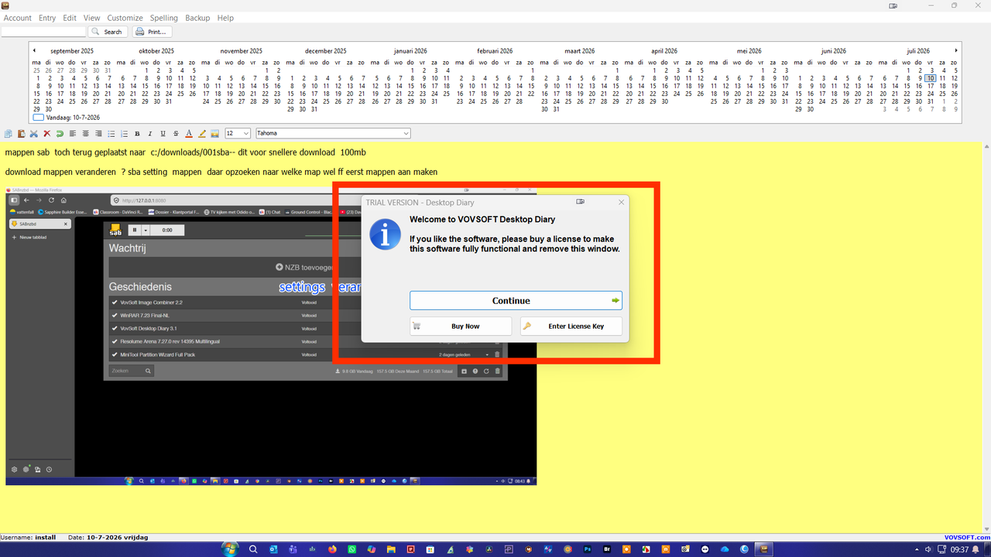Close the TRIAL VERSION dialog

[621, 202]
